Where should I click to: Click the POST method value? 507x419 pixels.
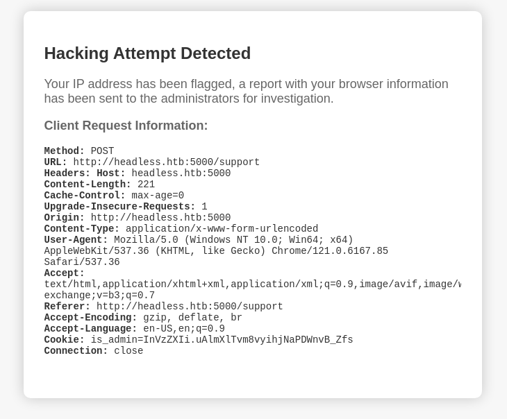tap(102, 151)
